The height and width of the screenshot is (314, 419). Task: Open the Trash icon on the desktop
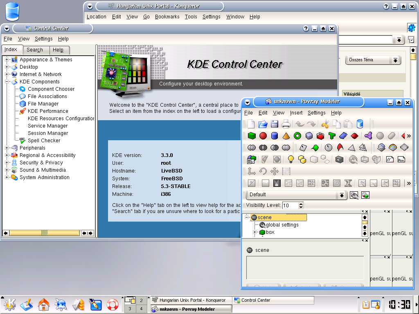pos(12,12)
